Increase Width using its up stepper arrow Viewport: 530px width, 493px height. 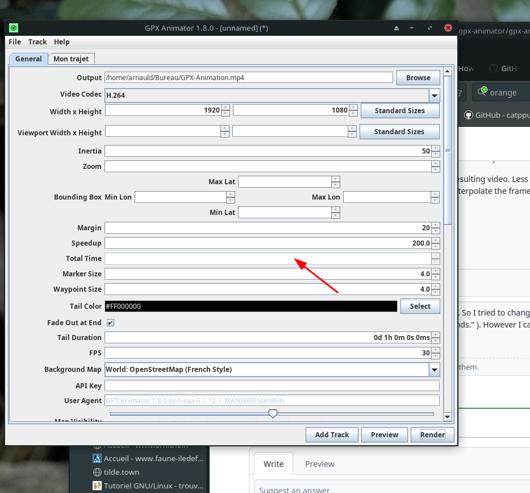point(226,109)
